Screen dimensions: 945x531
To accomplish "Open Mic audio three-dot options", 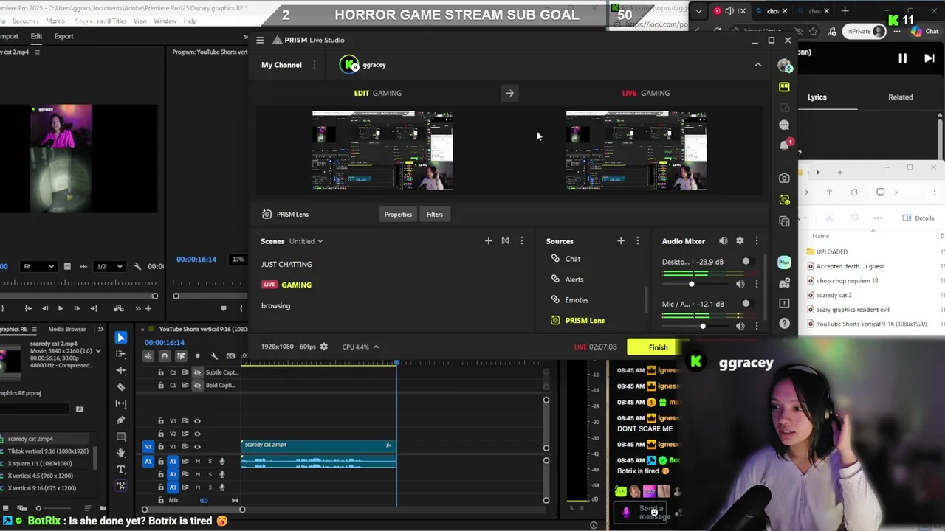I will (x=756, y=326).
